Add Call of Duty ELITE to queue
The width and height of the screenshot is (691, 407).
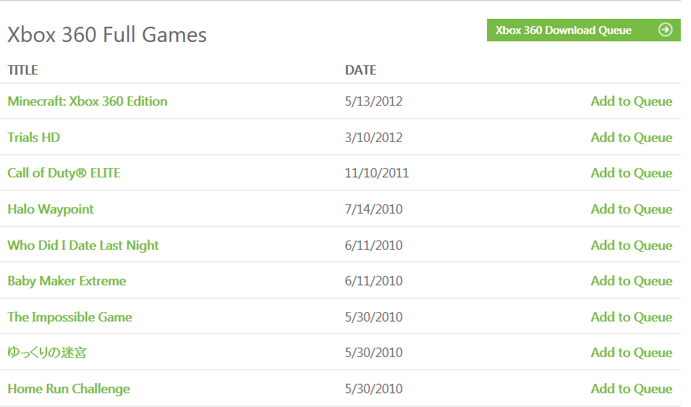click(631, 173)
